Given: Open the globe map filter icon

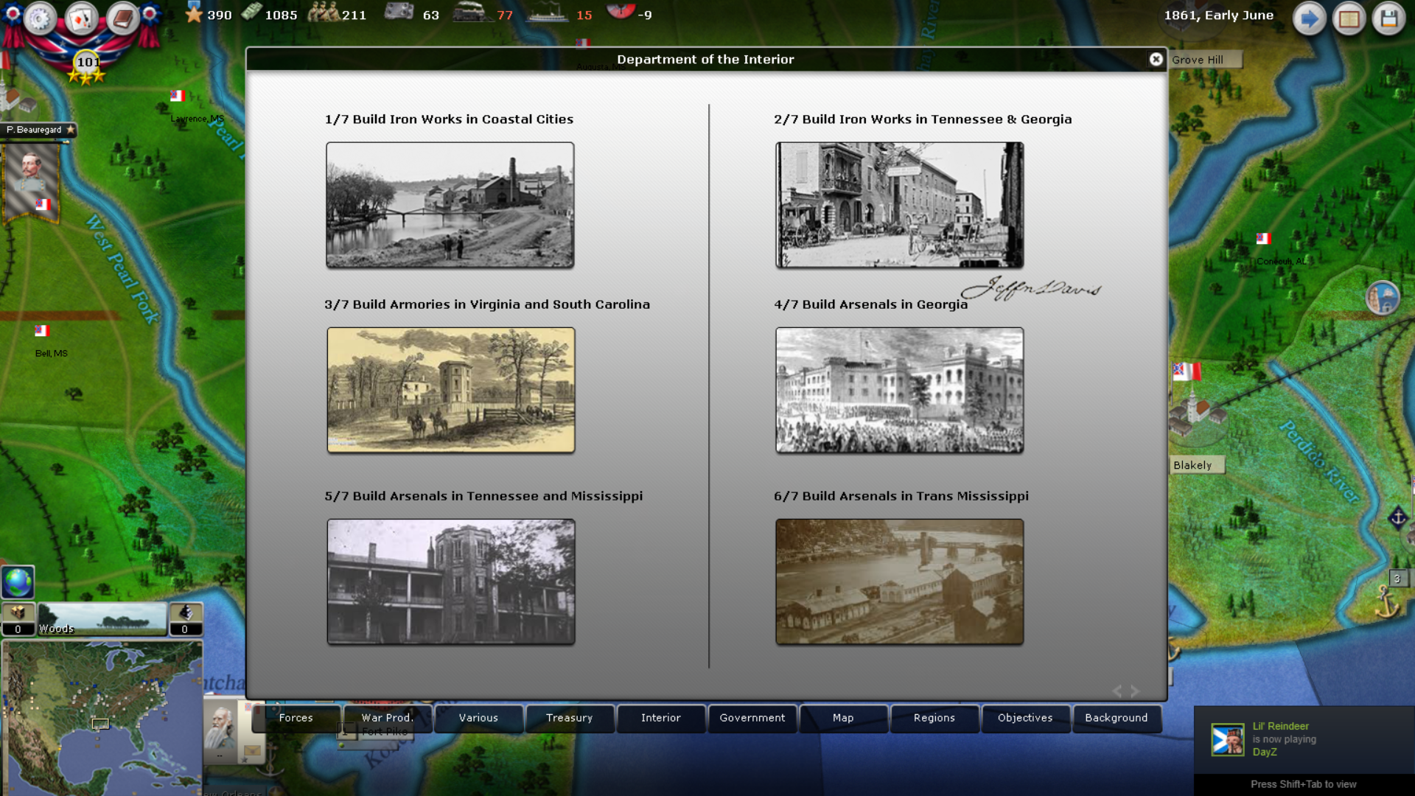Looking at the screenshot, I should coord(18,582).
